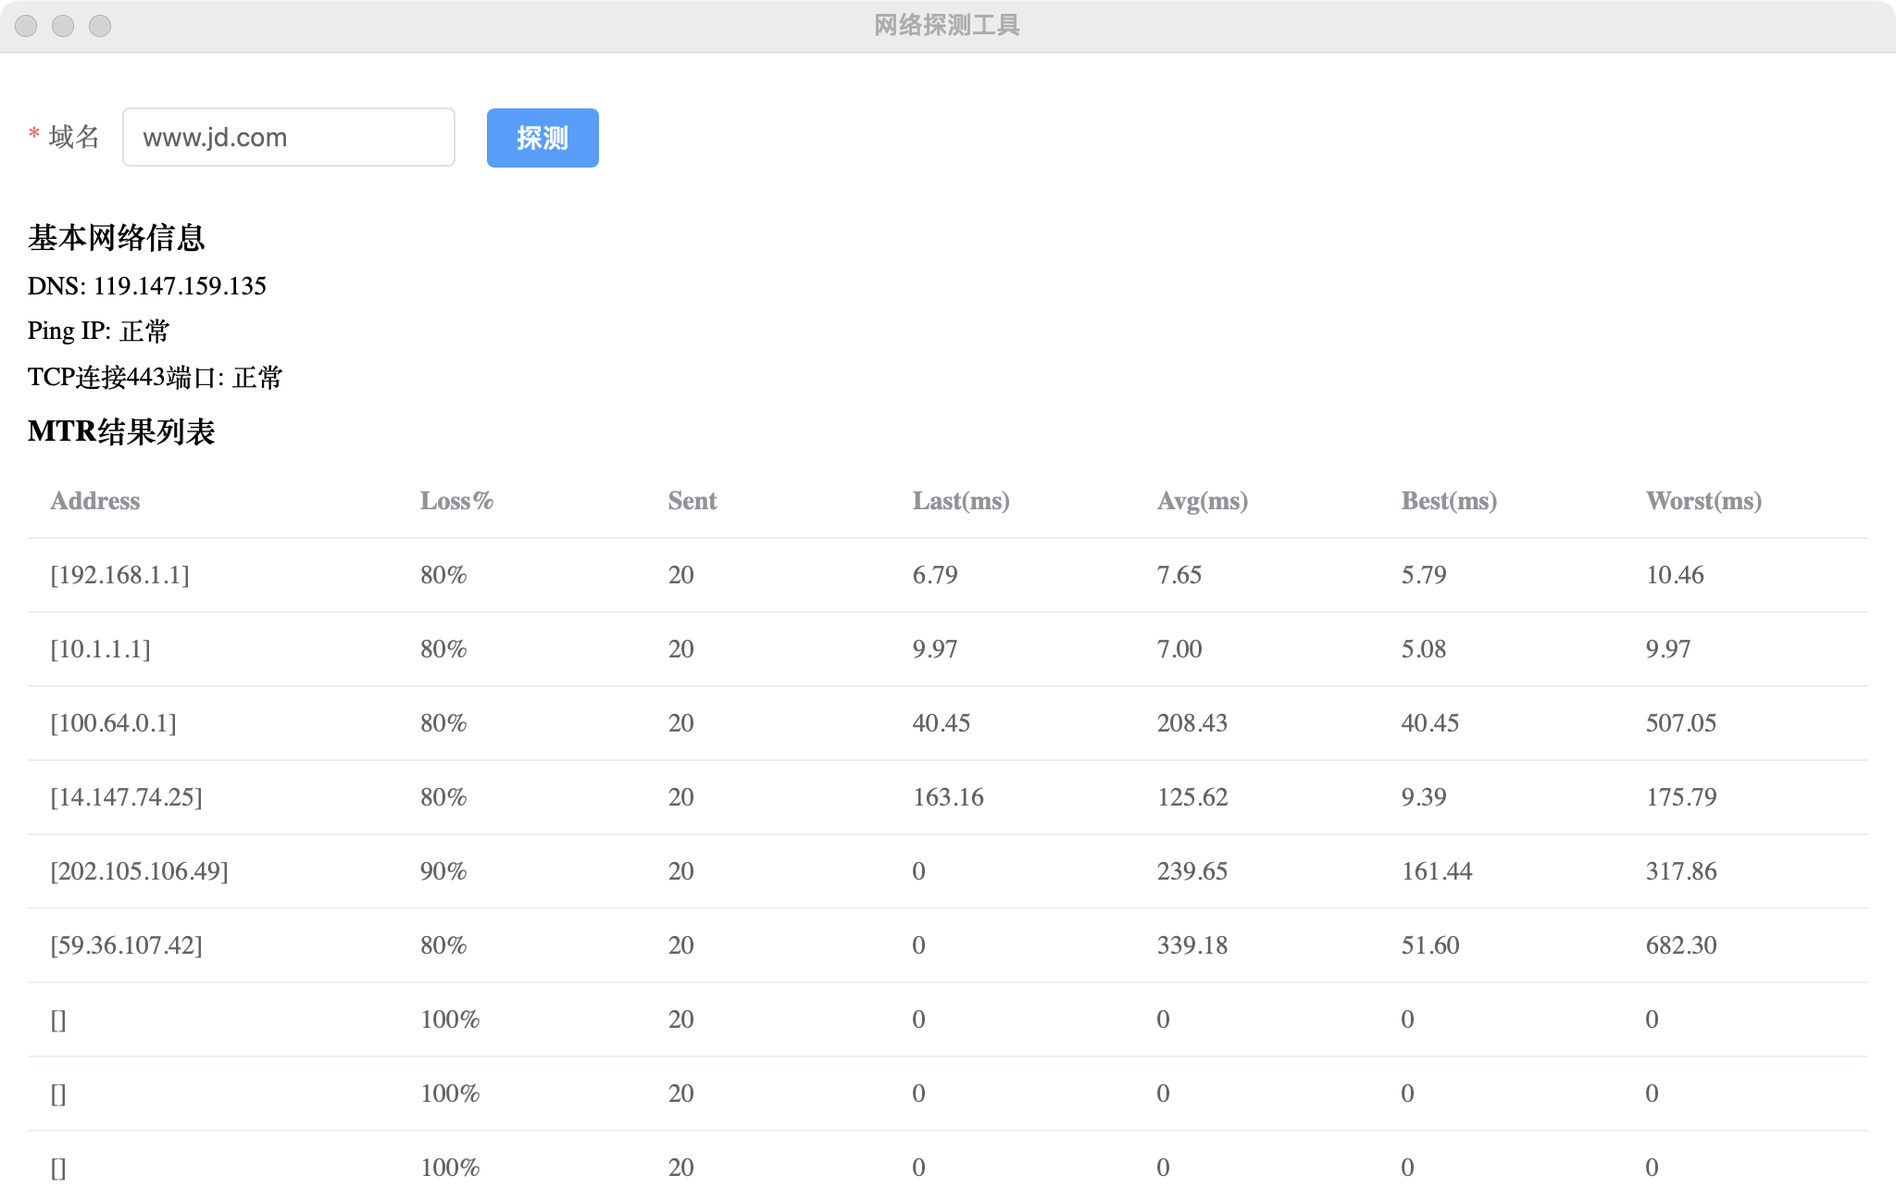Click the window minimize button
The height and width of the screenshot is (1200, 1896).
point(63,26)
